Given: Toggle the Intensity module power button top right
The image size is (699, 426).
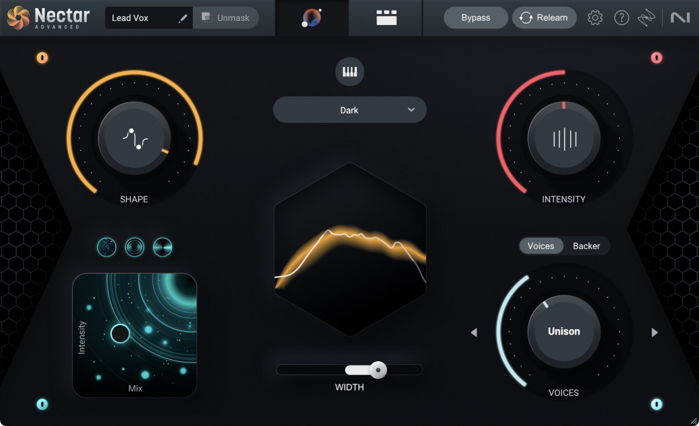Looking at the screenshot, I should tap(657, 58).
